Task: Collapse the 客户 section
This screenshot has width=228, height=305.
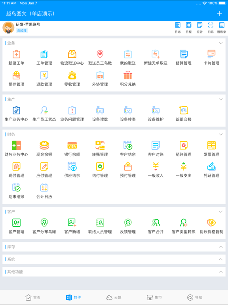Action: tap(220, 212)
